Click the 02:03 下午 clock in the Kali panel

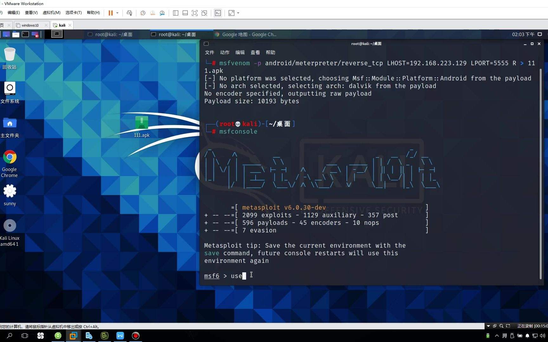coord(523,34)
